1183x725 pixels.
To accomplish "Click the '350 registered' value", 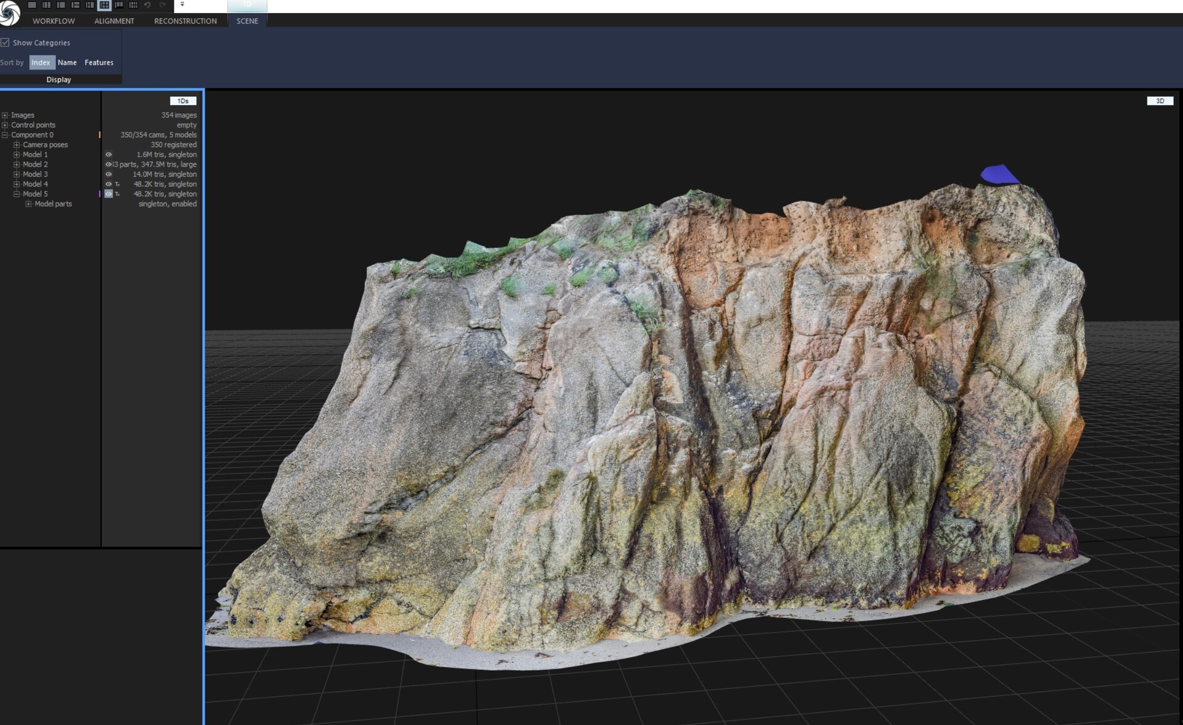I will tap(174, 145).
